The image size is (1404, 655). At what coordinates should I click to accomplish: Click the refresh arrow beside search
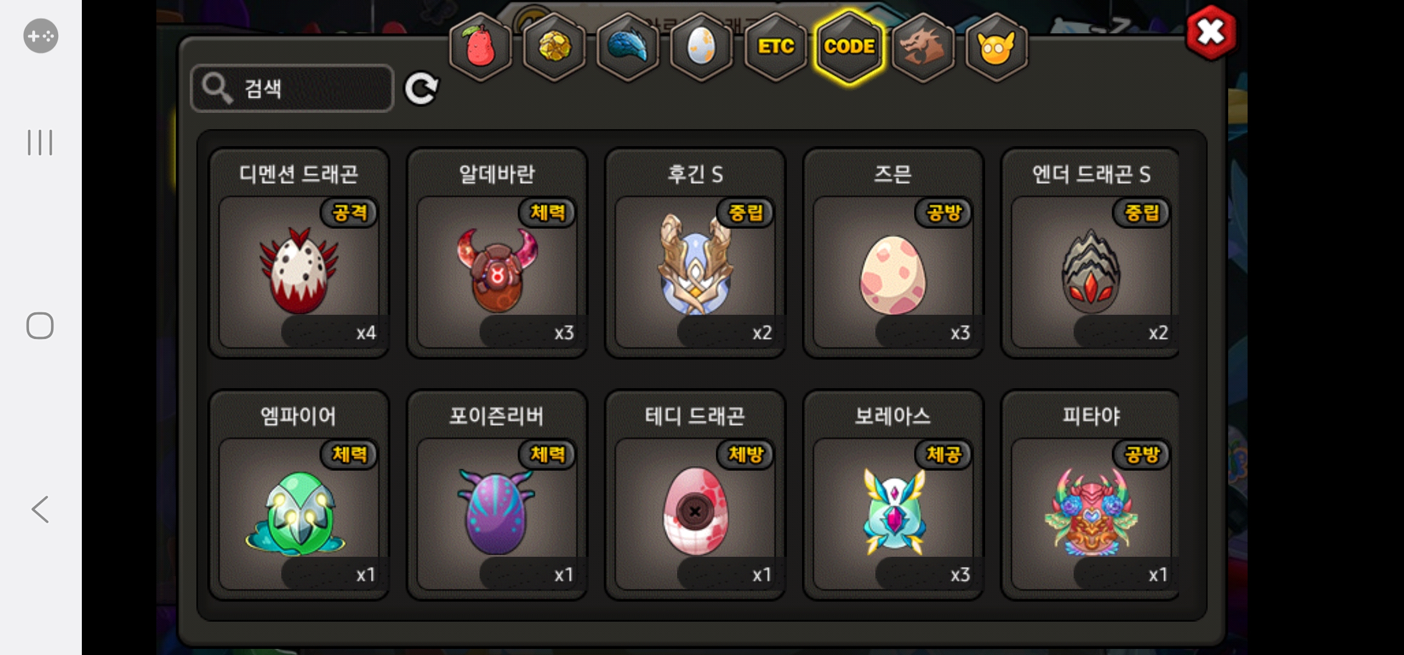[x=421, y=89]
